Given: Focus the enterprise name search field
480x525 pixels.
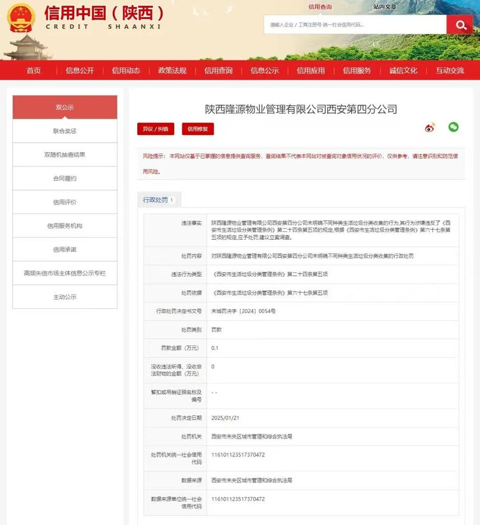Looking at the screenshot, I should pos(355,25).
